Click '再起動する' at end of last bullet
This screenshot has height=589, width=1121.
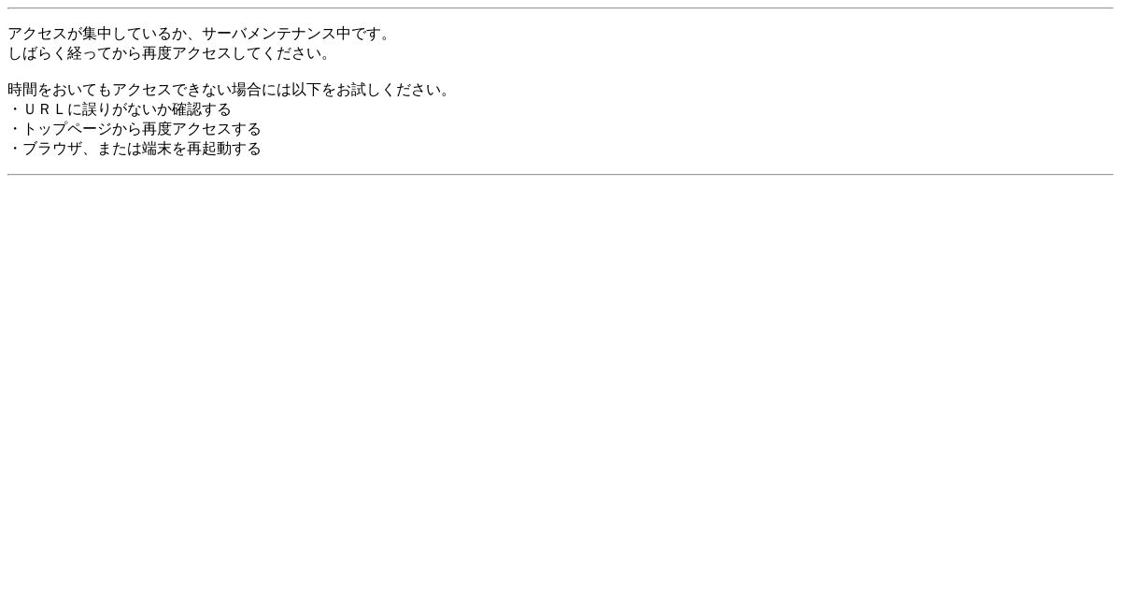pos(224,149)
